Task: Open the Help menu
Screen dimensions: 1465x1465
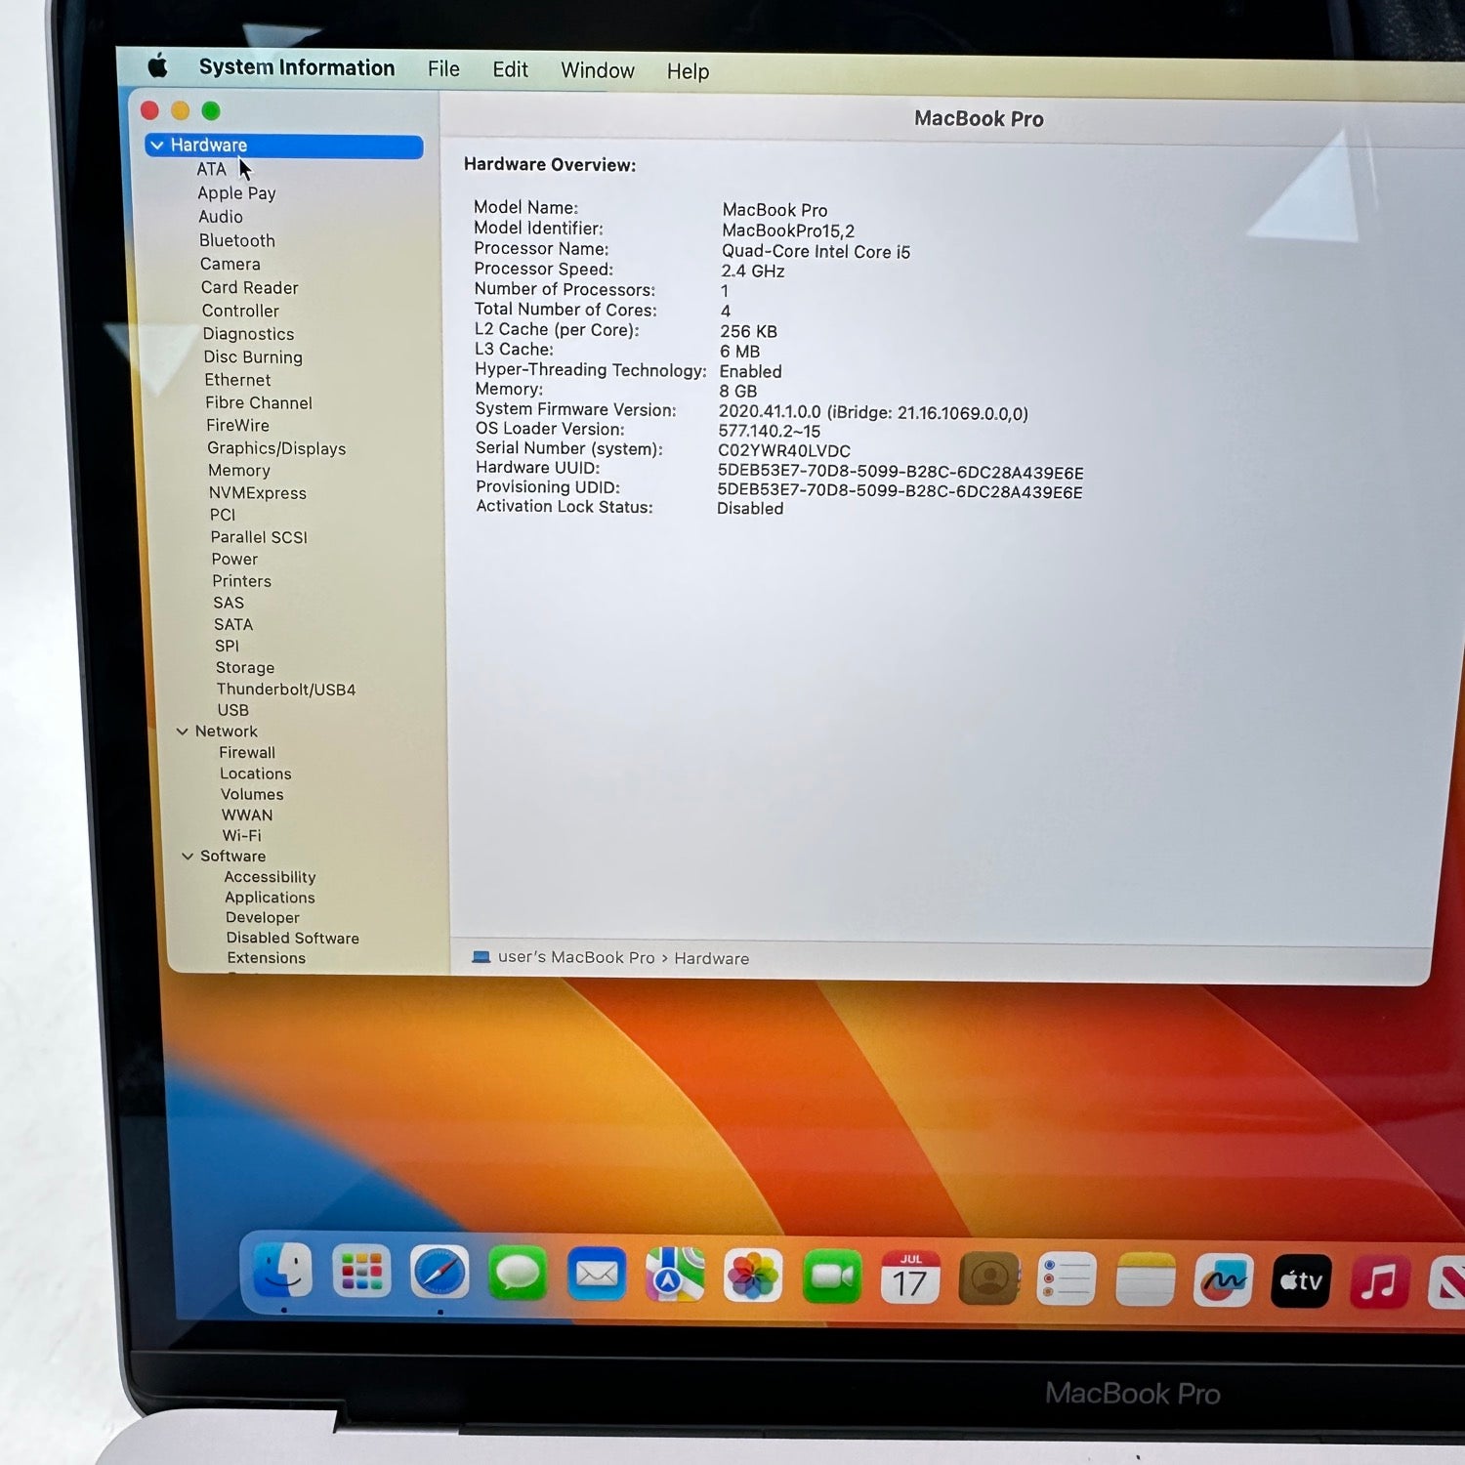Action: point(688,71)
